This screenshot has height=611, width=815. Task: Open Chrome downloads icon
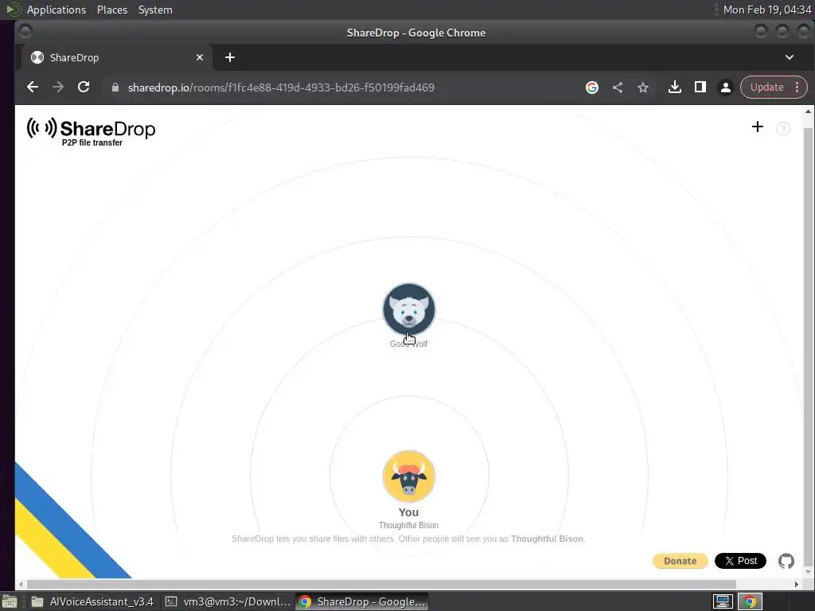point(675,88)
